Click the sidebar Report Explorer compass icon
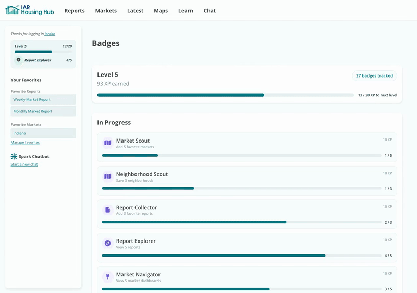The image size is (417, 293). click(x=18, y=60)
